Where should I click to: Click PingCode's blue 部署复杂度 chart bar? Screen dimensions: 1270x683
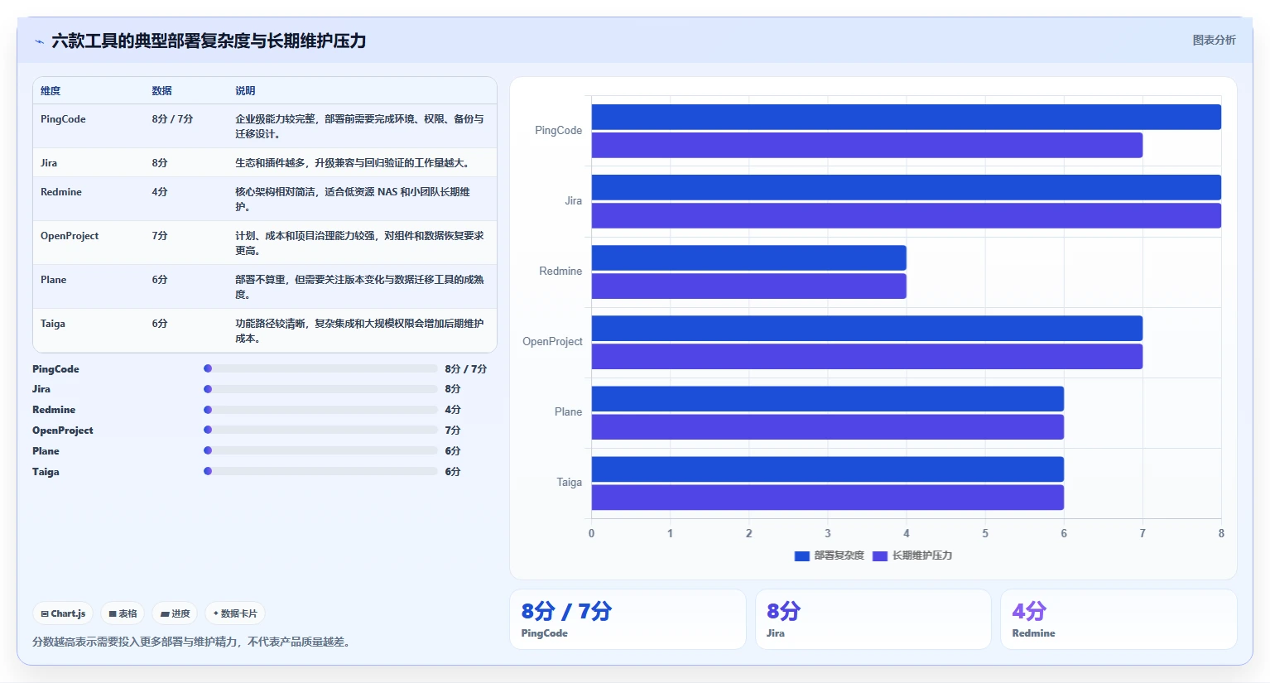click(906, 117)
